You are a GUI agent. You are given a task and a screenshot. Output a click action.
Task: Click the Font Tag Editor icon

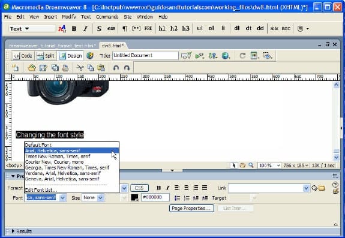(x=62, y=29)
